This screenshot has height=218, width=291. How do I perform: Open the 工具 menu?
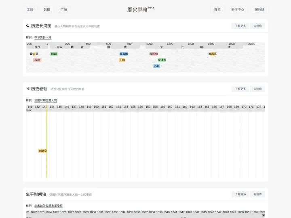pos(30,10)
